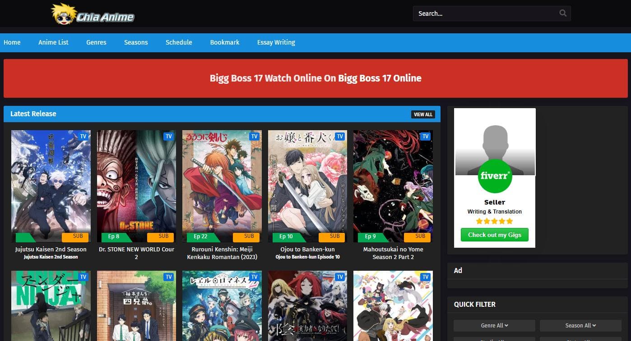Open the Jujutsu Kaisen 2nd Season poster
The width and height of the screenshot is (631, 341).
tap(51, 186)
